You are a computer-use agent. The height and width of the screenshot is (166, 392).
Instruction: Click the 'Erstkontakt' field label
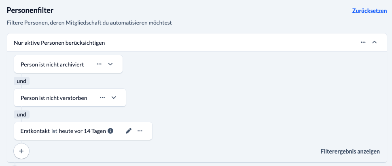[35, 131]
